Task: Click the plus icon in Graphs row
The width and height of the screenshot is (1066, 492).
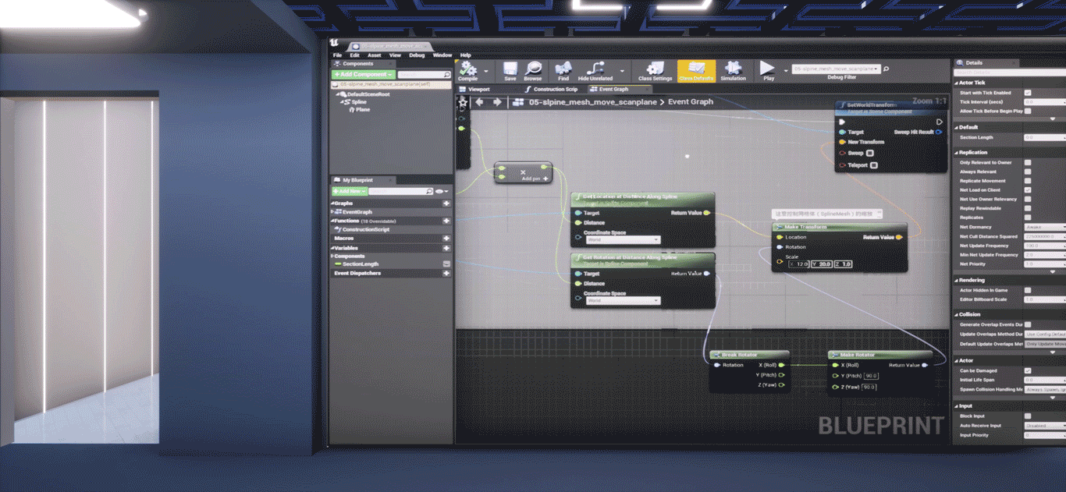Action: [x=446, y=204]
